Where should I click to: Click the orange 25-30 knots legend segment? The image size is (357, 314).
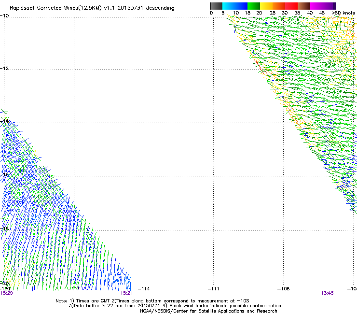pyautogui.click(x=279, y=6)
